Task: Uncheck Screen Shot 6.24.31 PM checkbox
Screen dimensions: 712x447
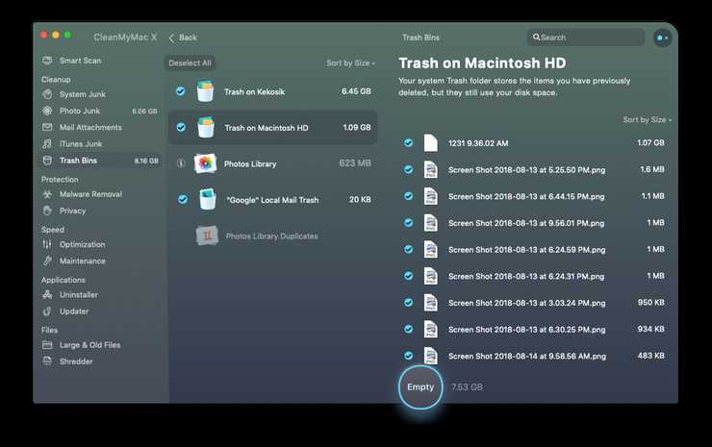Action: click(409, 276)
